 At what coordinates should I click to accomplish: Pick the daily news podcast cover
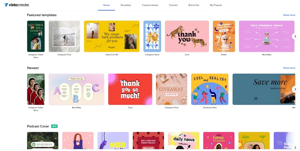(183, 140)
